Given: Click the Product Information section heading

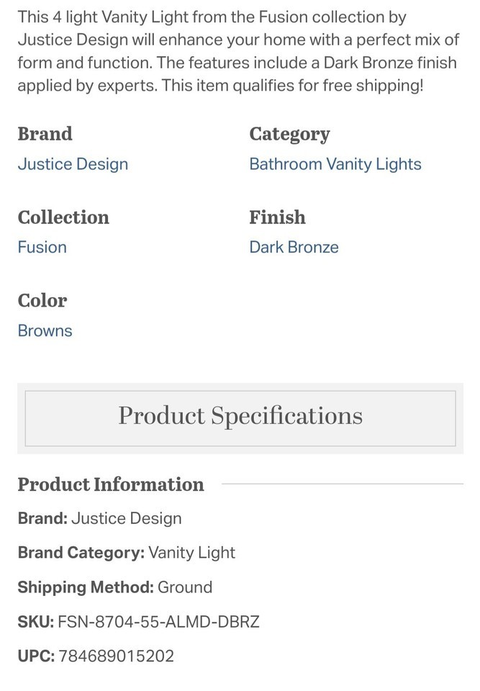Looking at the screenshot, I should click(x=111, y=484).
